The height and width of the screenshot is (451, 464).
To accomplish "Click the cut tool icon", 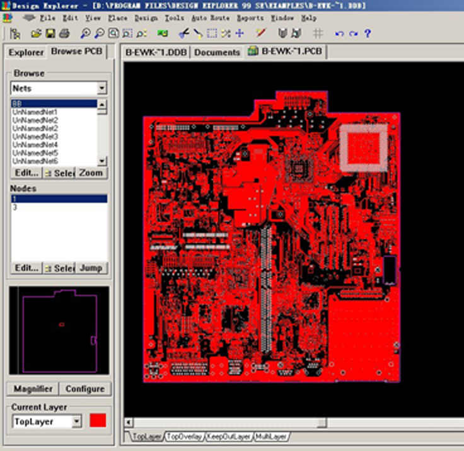I will click(x=183, y=33).
